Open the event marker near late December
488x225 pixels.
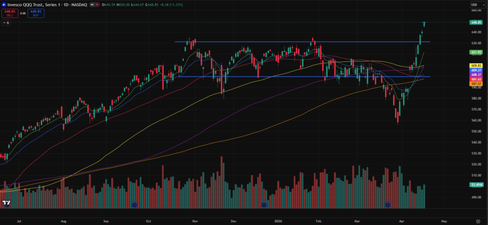point(264,205)
